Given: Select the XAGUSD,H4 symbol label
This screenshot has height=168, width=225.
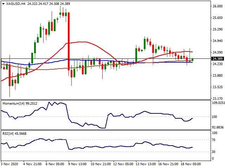Looking at the screenshot, I should click(15, 4).
